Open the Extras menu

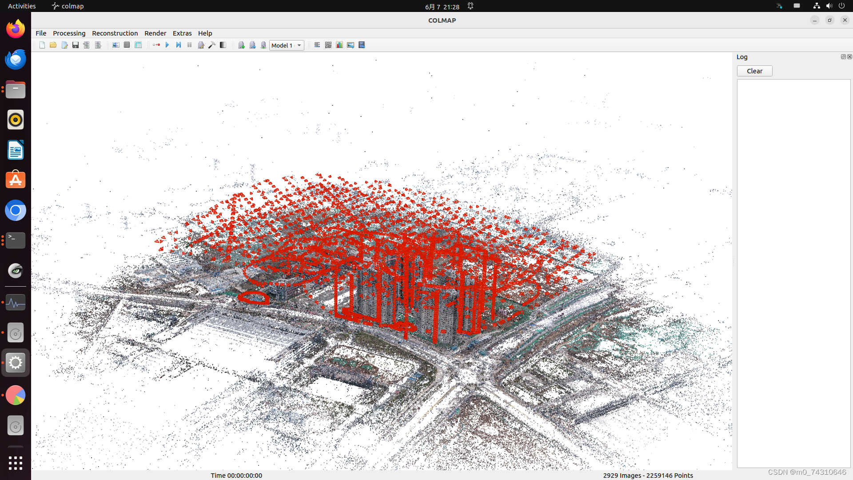(x=182, y=33)
